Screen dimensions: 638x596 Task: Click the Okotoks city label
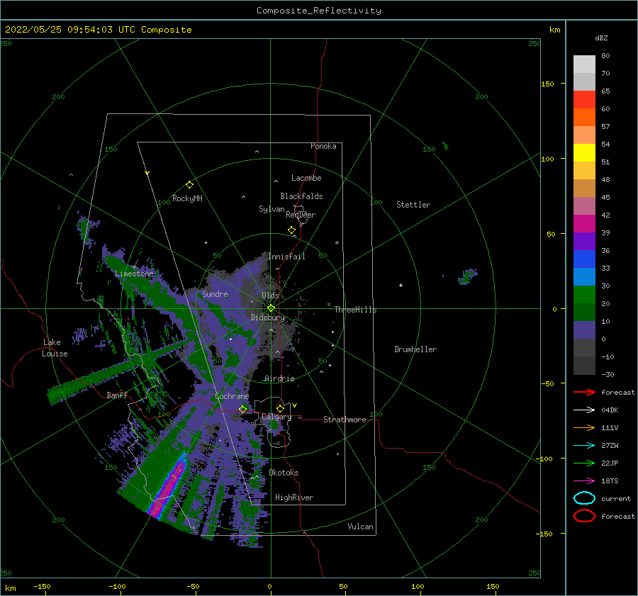284,473
